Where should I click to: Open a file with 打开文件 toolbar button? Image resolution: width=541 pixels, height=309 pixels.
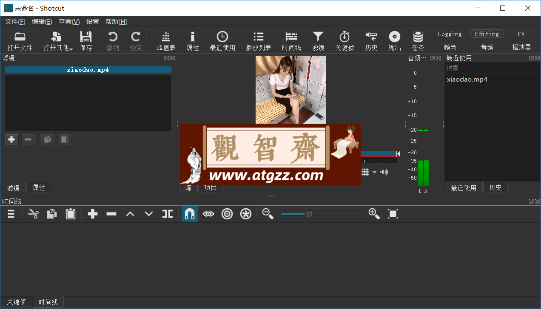(x=20, y=41)
